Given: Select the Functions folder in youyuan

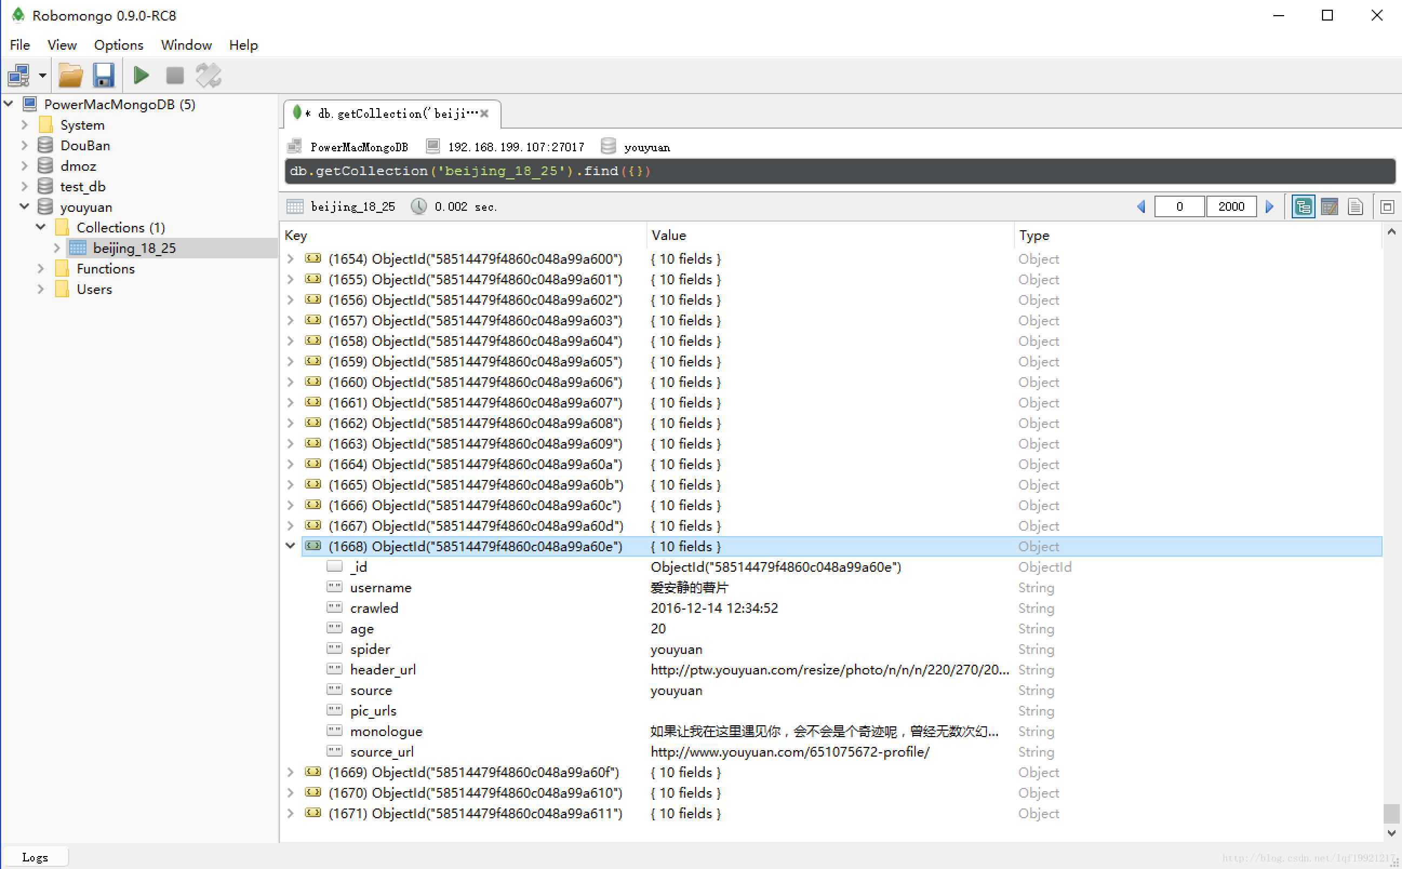Looking at the screenshot, I should pyautogui.click(x=105, y=269).
